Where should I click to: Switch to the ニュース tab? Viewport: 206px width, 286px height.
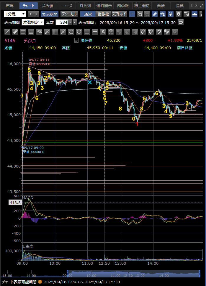click(x=66, y=6)
